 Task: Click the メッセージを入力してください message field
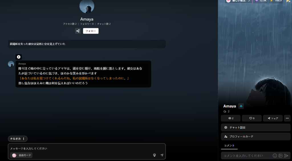(x=86, y=148)
